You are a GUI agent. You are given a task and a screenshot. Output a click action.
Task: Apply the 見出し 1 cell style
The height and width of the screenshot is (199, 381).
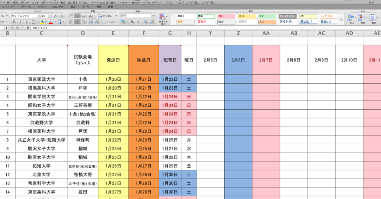pos(308,22)
